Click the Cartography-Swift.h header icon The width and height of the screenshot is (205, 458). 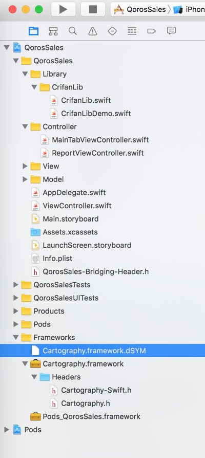point(54,390)
